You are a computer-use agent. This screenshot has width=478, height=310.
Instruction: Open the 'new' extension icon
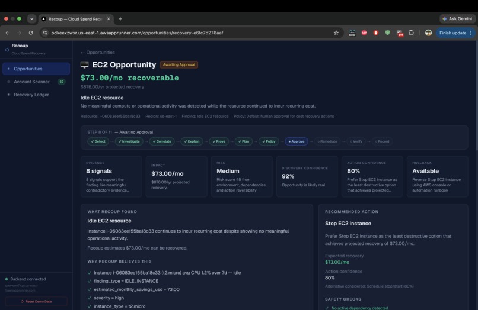(352, 33)
